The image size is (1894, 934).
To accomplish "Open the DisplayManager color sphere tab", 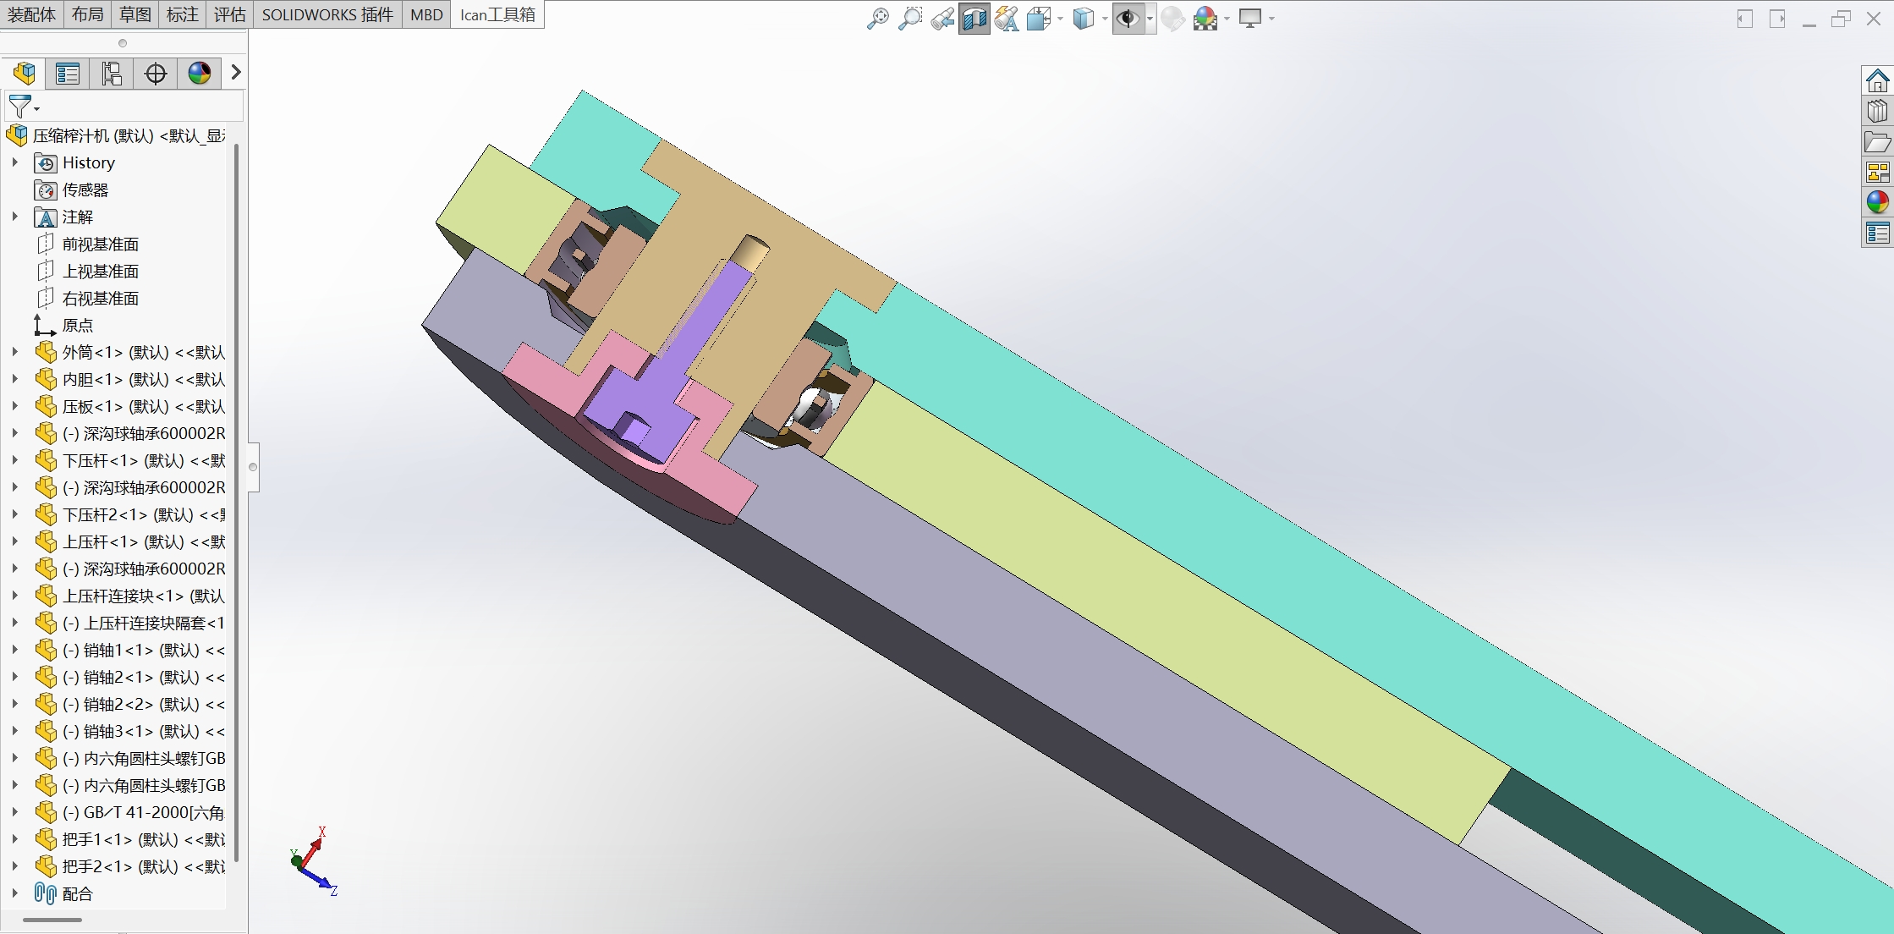I will click(x=200, y=74).
